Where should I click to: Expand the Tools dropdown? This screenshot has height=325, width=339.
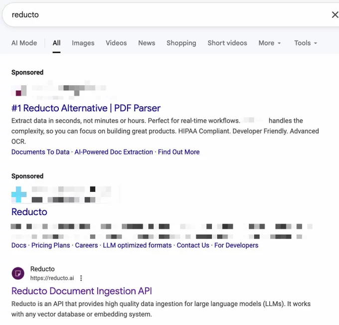click(306, 43)
